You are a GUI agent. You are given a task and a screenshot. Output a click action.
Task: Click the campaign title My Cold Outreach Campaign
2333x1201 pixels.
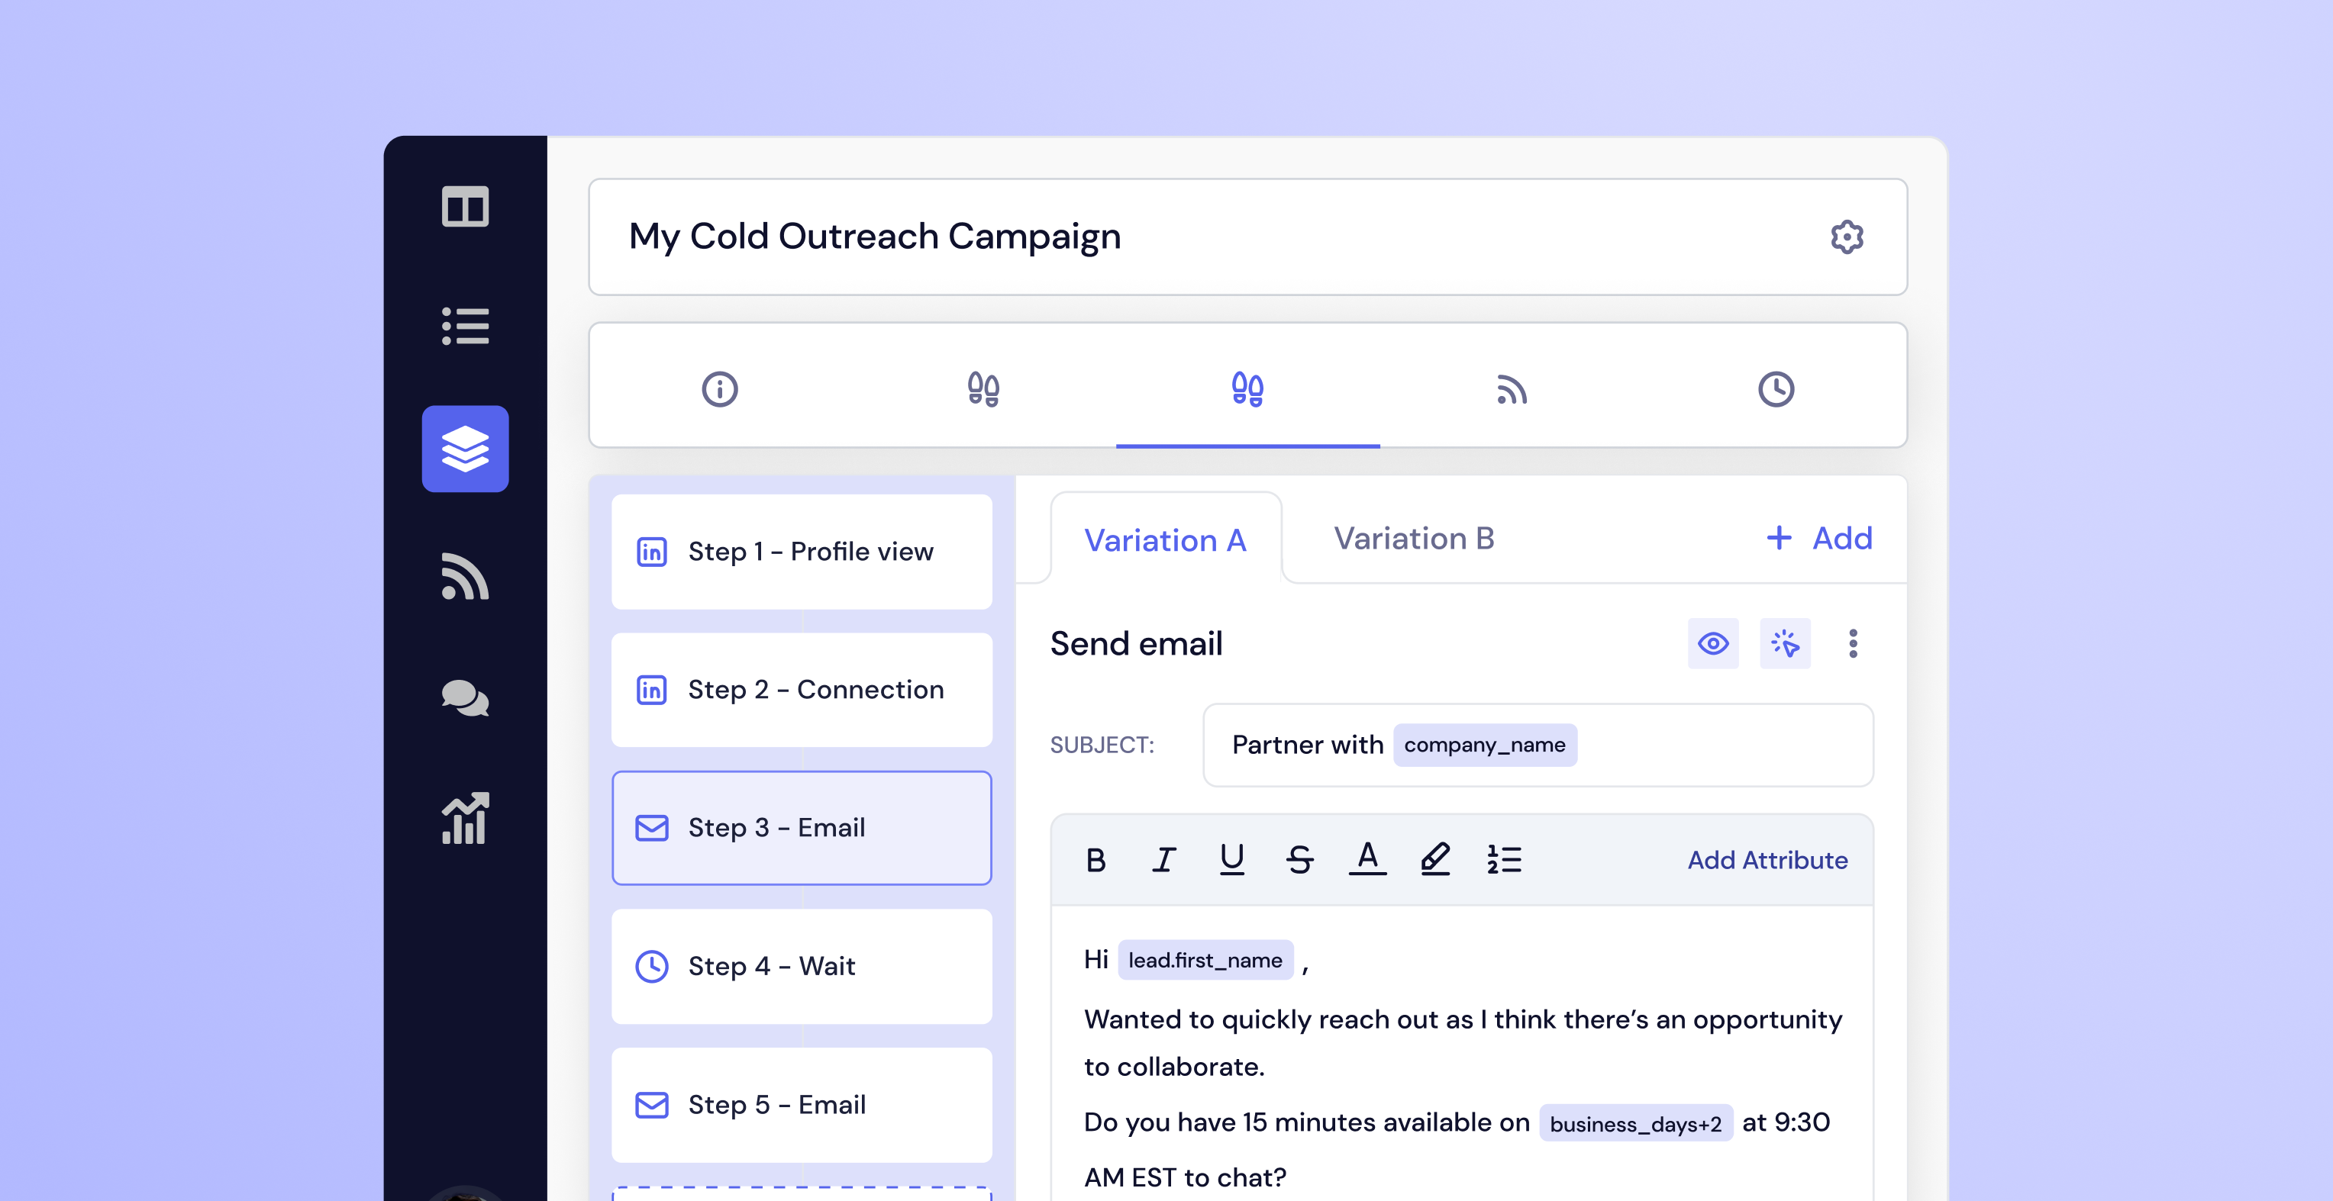pyautogui.click(x=875, y=237)
